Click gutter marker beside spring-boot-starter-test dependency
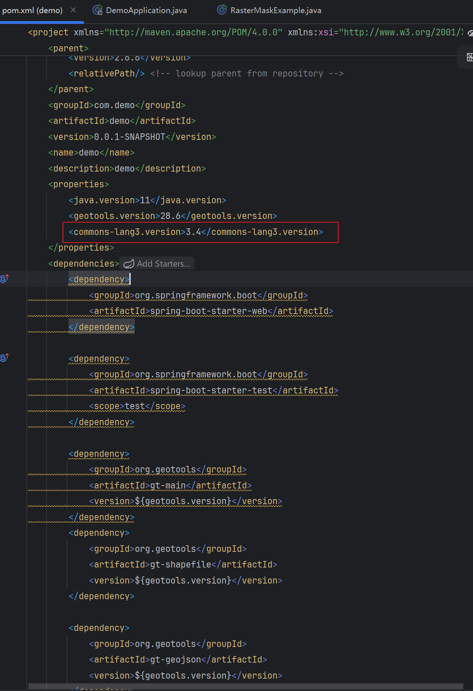 click(4, 358)
